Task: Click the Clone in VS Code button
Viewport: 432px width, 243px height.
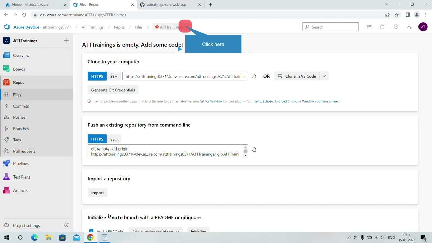Action: 297,76
